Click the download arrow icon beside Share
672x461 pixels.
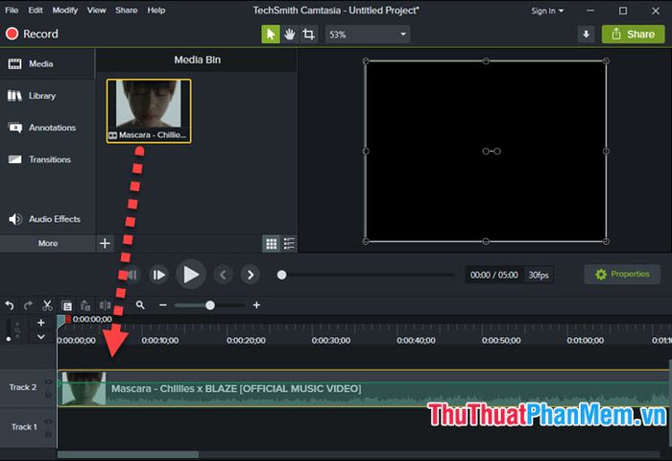point(586,35)
